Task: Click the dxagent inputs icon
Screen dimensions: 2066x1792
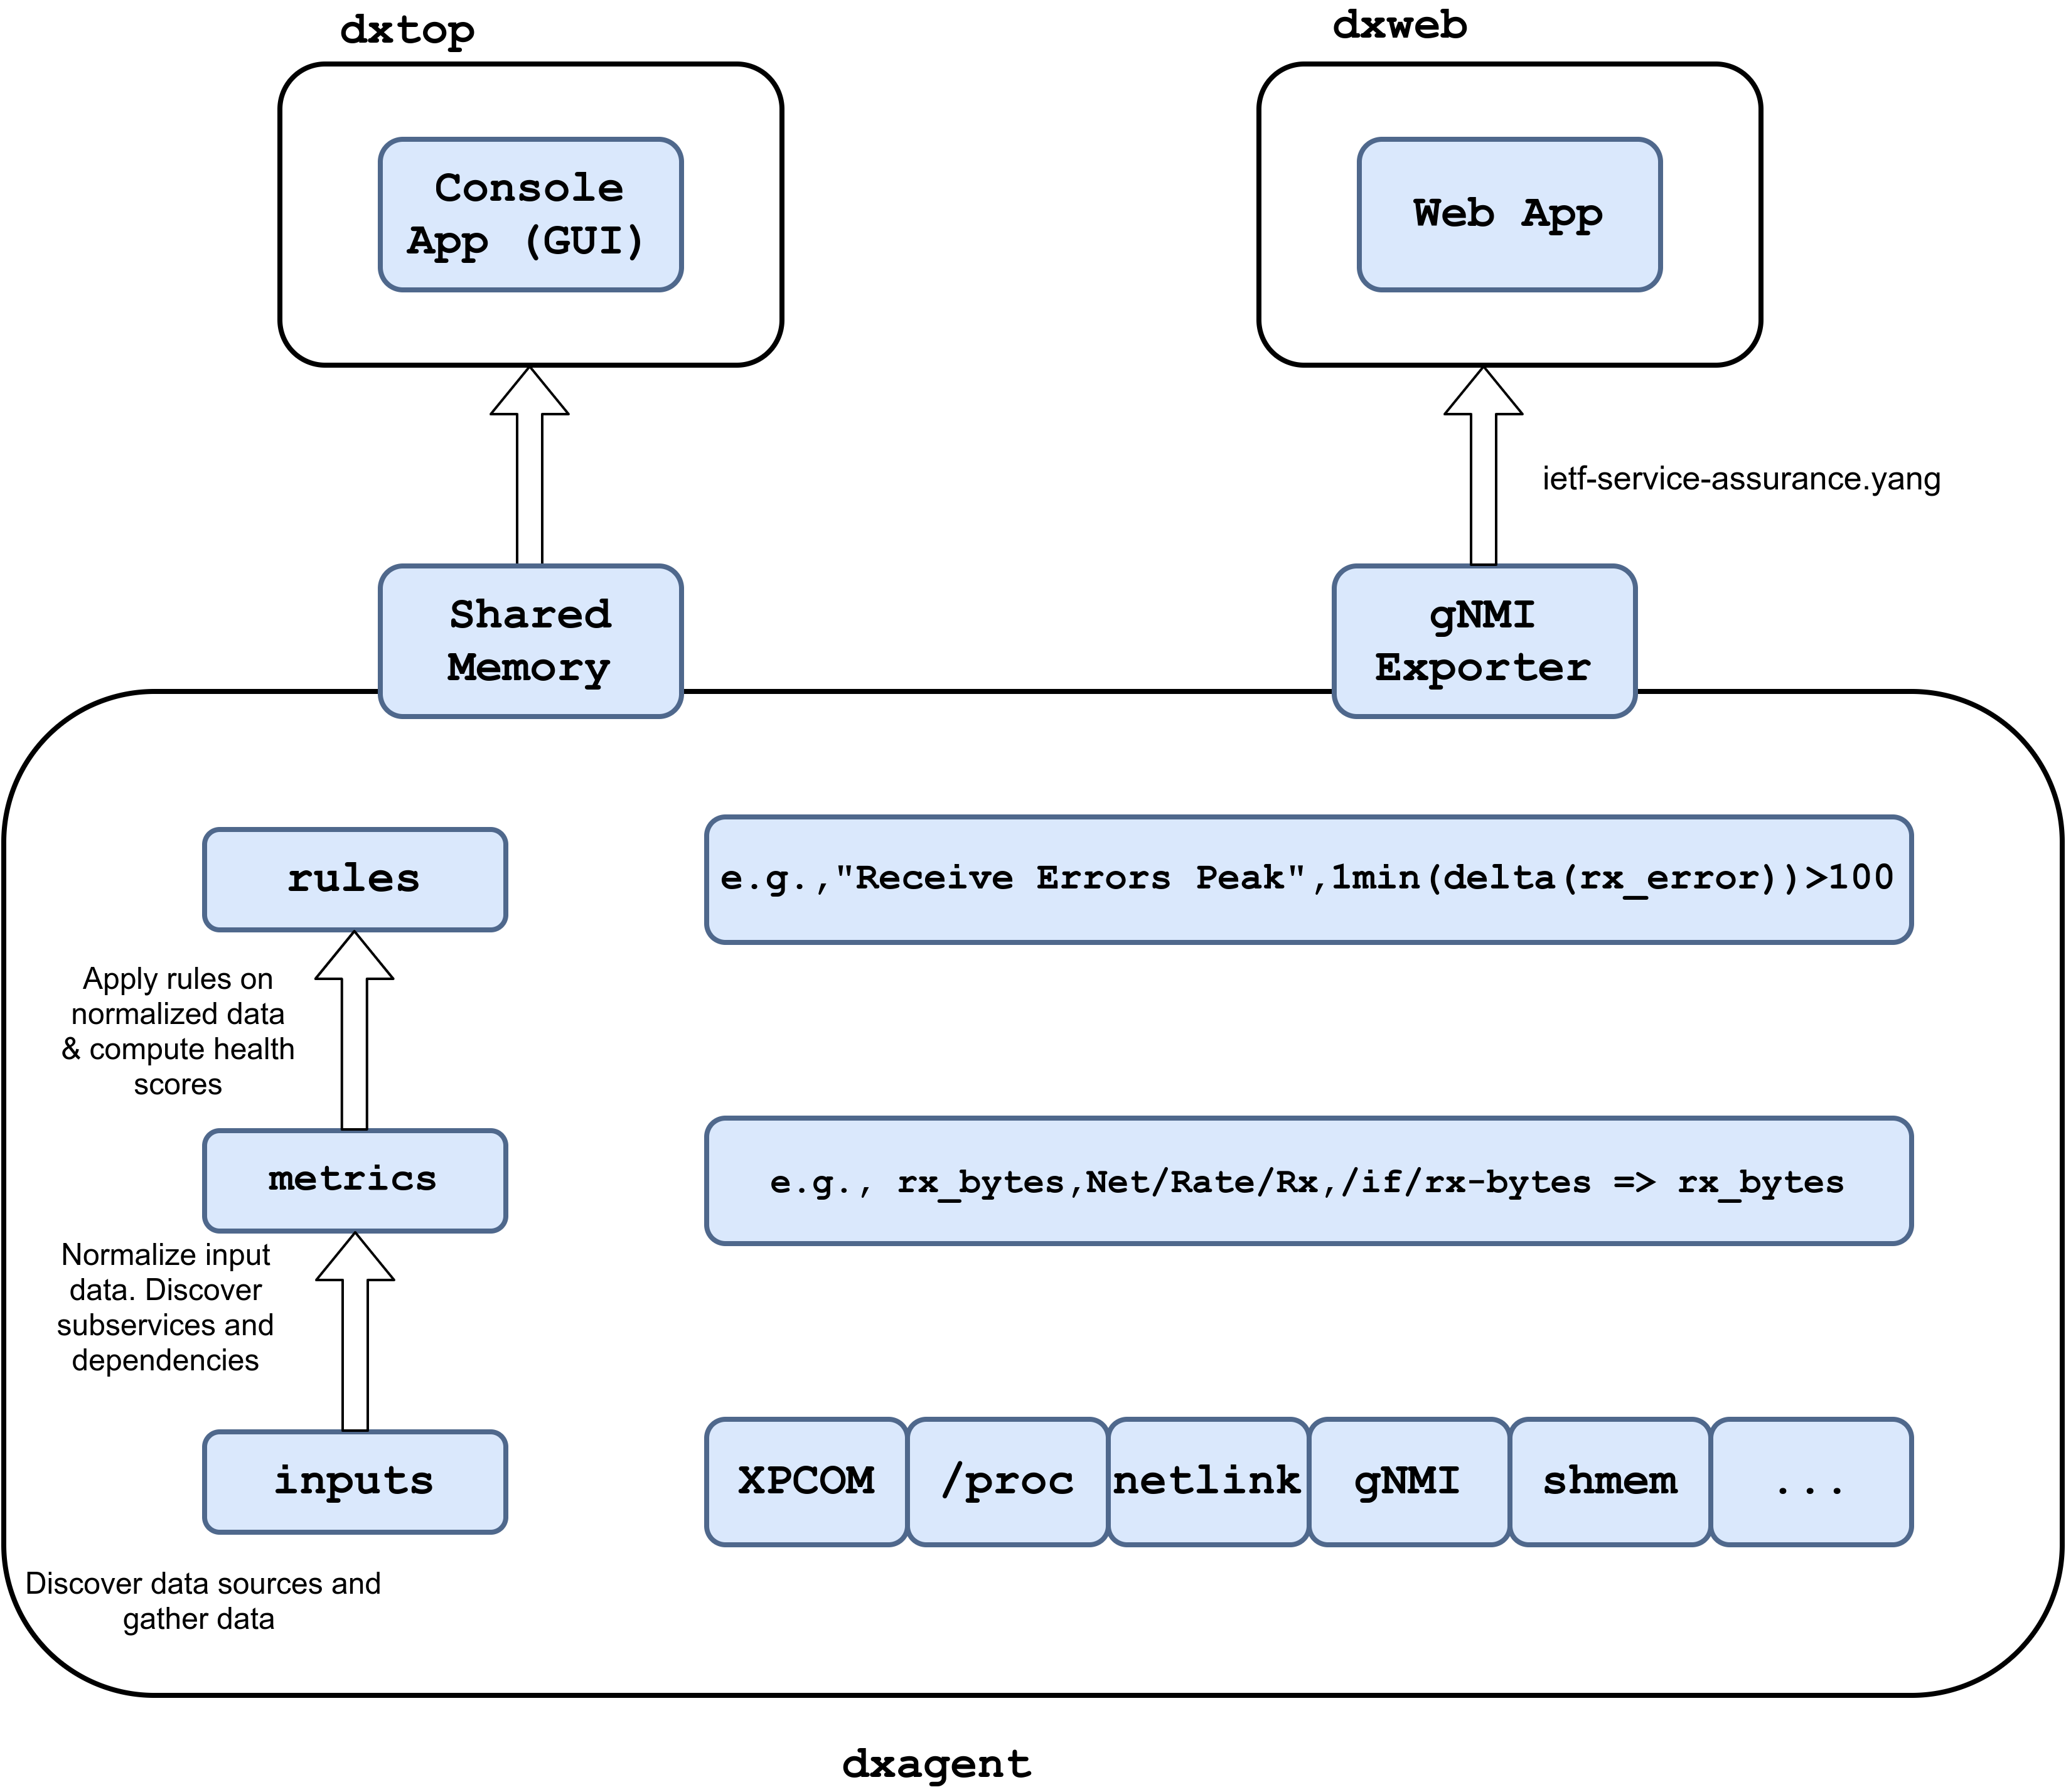Action: [x=351, y=1476]
